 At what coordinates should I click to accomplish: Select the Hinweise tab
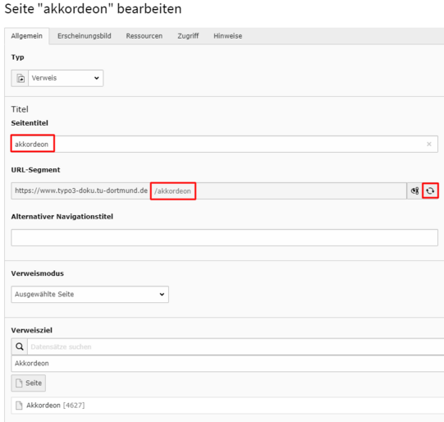point(227,36)
